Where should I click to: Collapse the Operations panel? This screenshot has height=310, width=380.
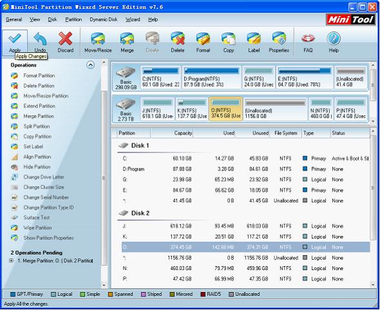click(90, 65)
